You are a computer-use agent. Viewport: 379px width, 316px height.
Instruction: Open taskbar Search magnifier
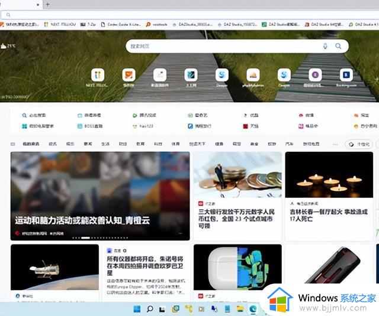pyautogui.click(x=150, y=309)
